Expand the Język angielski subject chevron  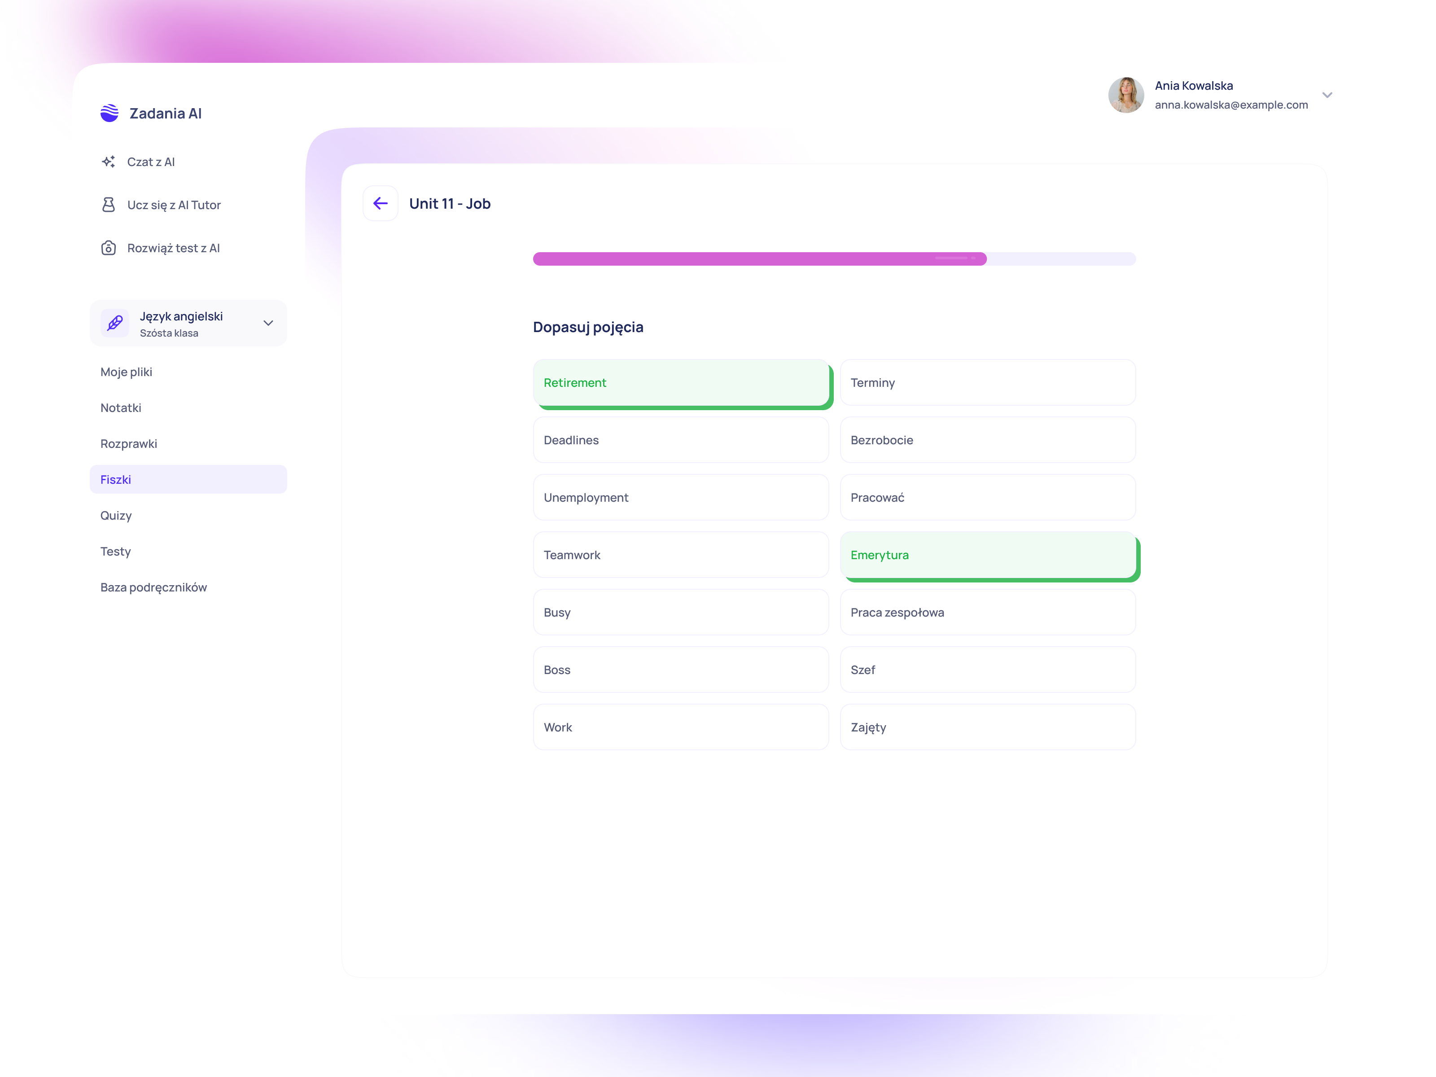[x=268, y=323]
